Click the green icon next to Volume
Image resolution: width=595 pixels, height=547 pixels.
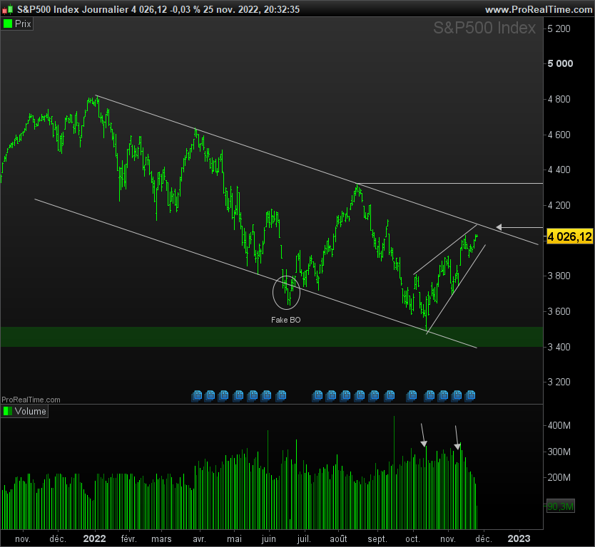[8, 412]
